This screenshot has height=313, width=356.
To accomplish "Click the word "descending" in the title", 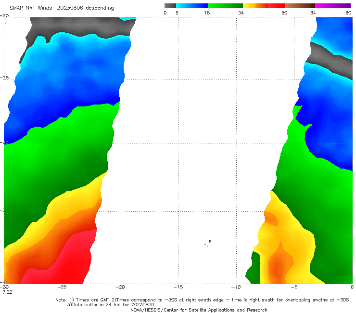I will click(100, 8).
